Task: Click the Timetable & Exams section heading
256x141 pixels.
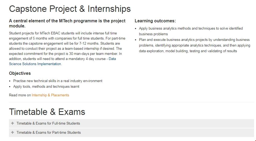Action: tap(47, 112)
